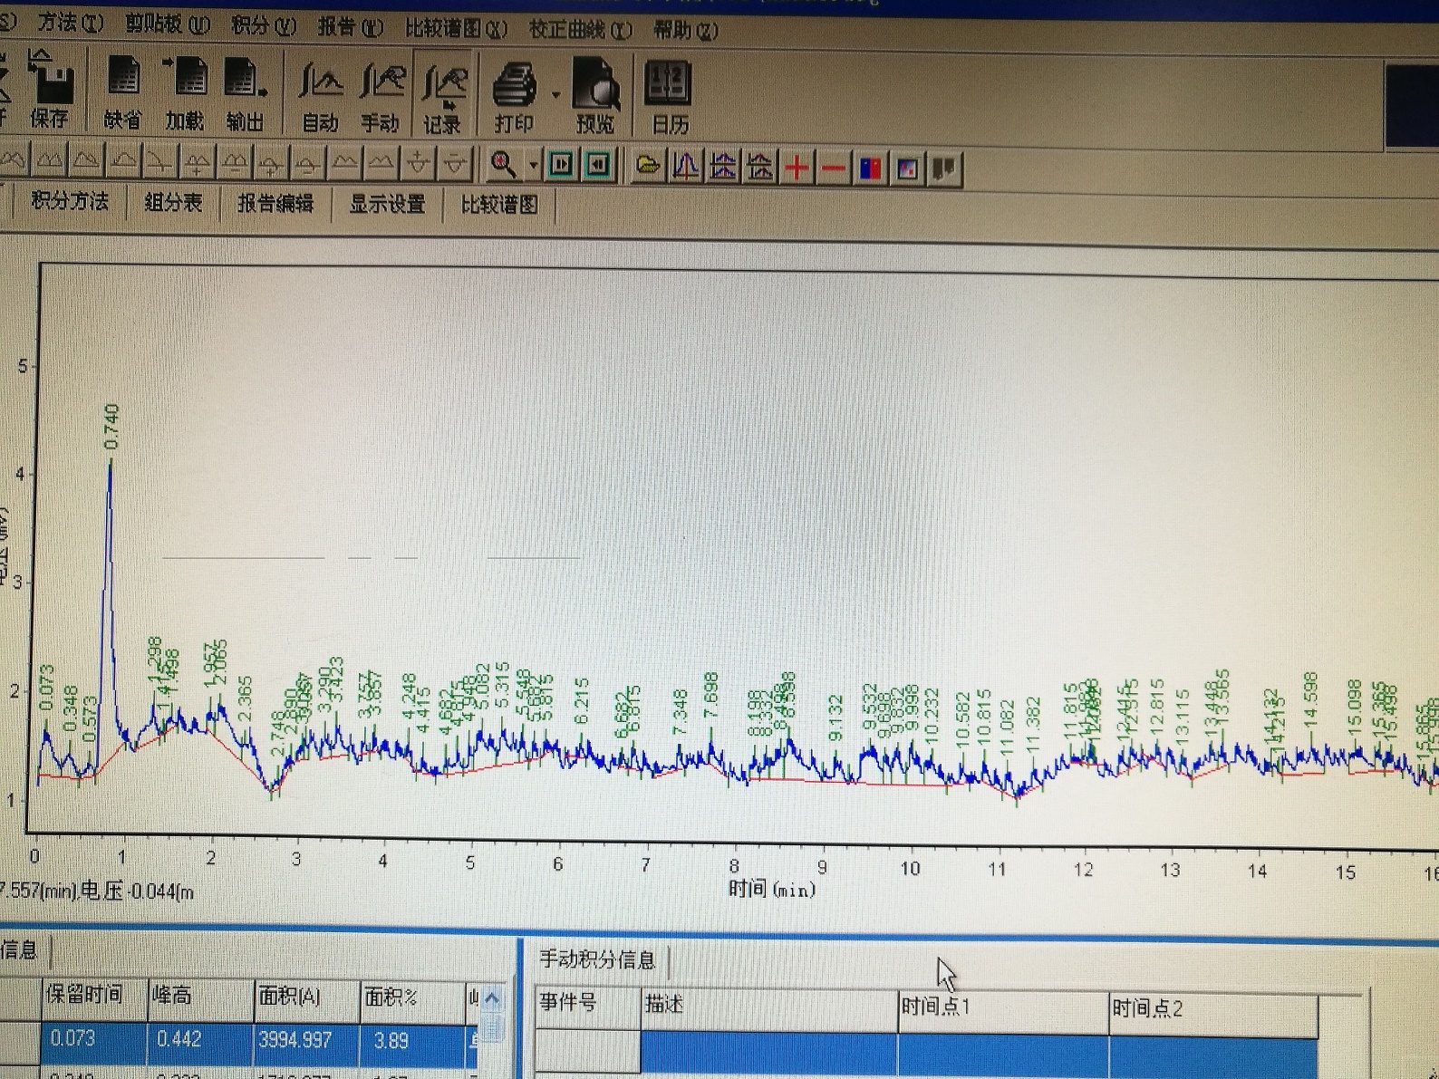
Task: Select the 0.073 retention time row
Action: (x=72, y=1038)
